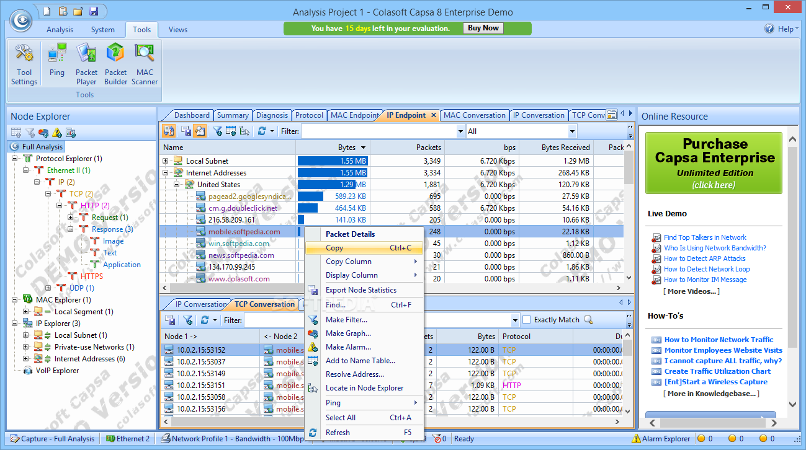Expand the UDP node in Protocol Explorer

click(48, 288)
